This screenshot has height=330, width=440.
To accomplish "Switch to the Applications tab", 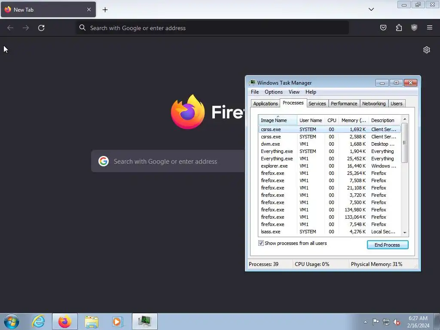I will [x=265, y=104].
